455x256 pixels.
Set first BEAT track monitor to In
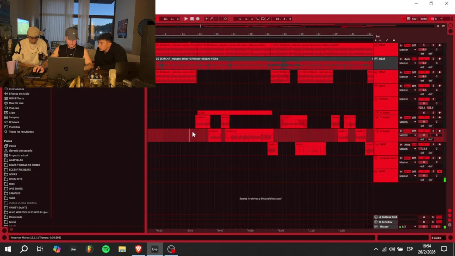401,46
